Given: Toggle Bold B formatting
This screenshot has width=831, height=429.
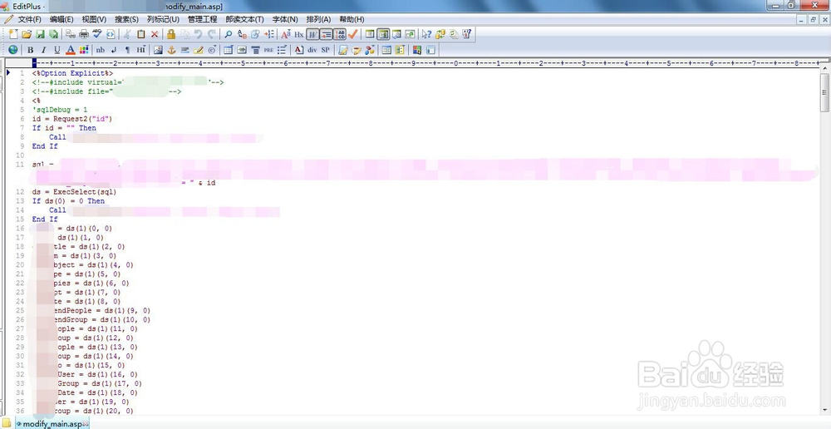Looking at the screenshot, I should coord(30,50).
